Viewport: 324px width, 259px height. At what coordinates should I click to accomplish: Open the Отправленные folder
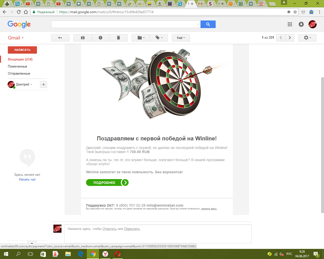point(19,73)
